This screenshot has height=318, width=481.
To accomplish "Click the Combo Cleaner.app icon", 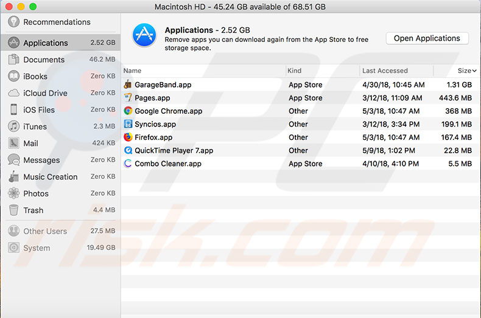I will tap(128, 164).
